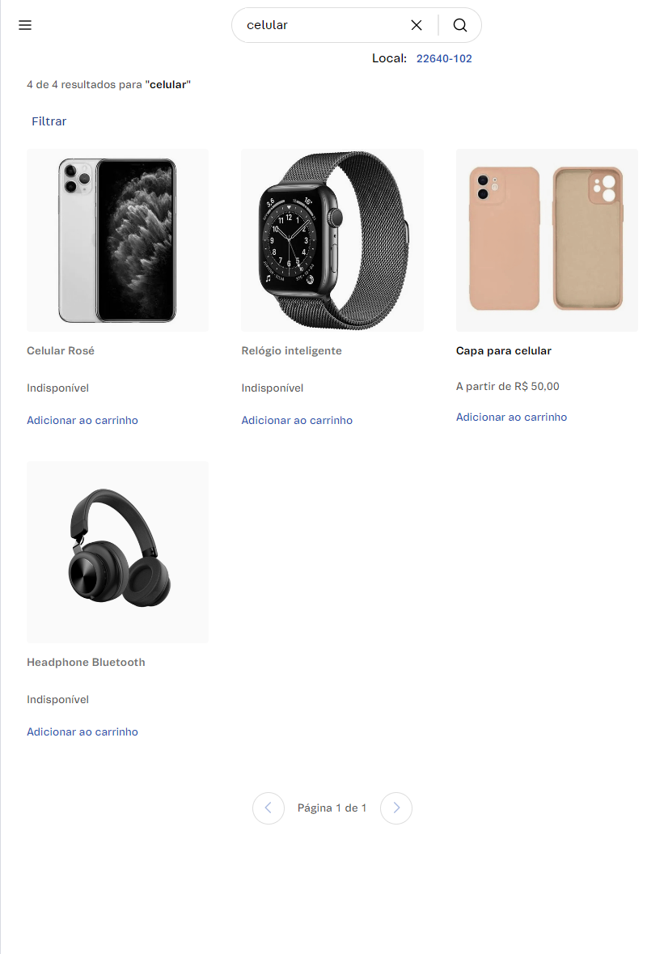Image resolution: width=664 pixels, height=954 pixels.
Task: Go to next page arrow
Action: click(396, 808)
